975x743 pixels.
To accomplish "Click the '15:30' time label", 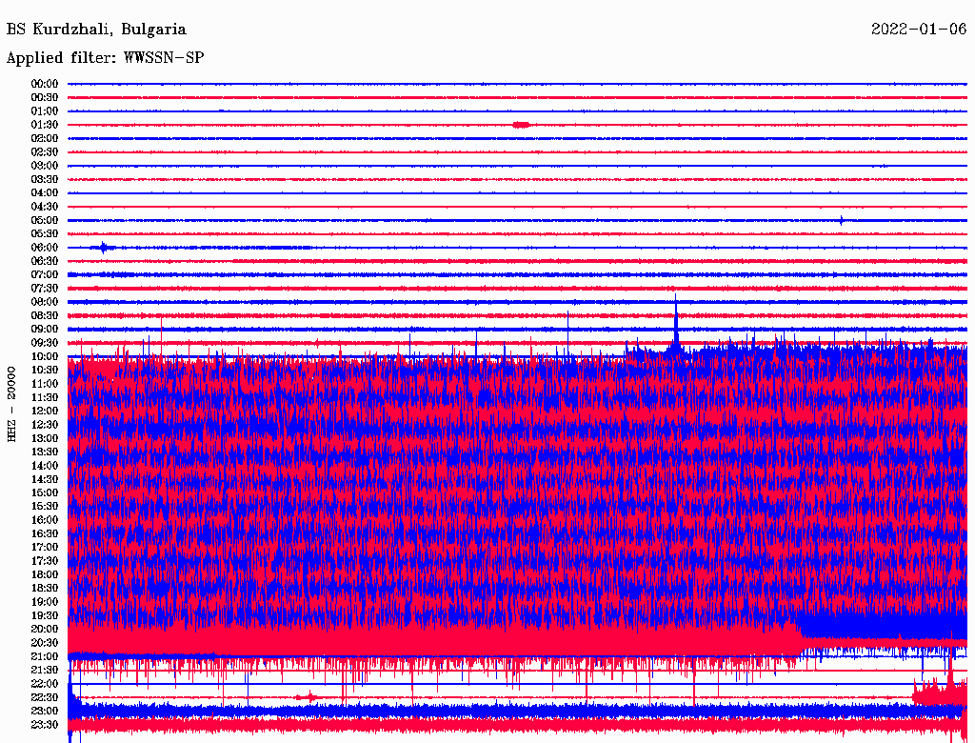I will click(x=45, y=506).
